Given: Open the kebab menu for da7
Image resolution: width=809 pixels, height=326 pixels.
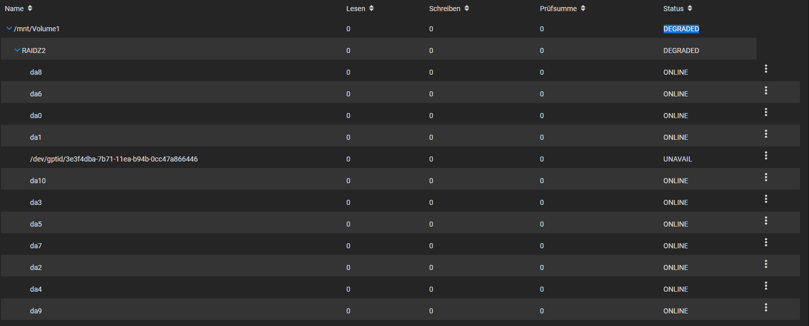Looking at the screenshot, I should coord(766,242).
